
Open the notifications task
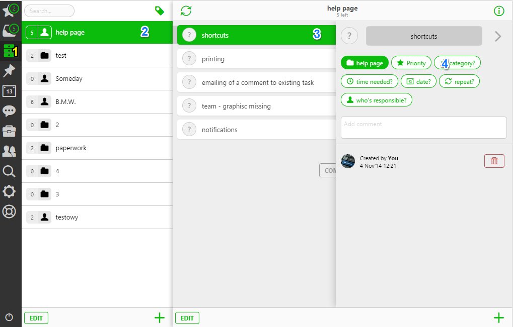point(257,129)
